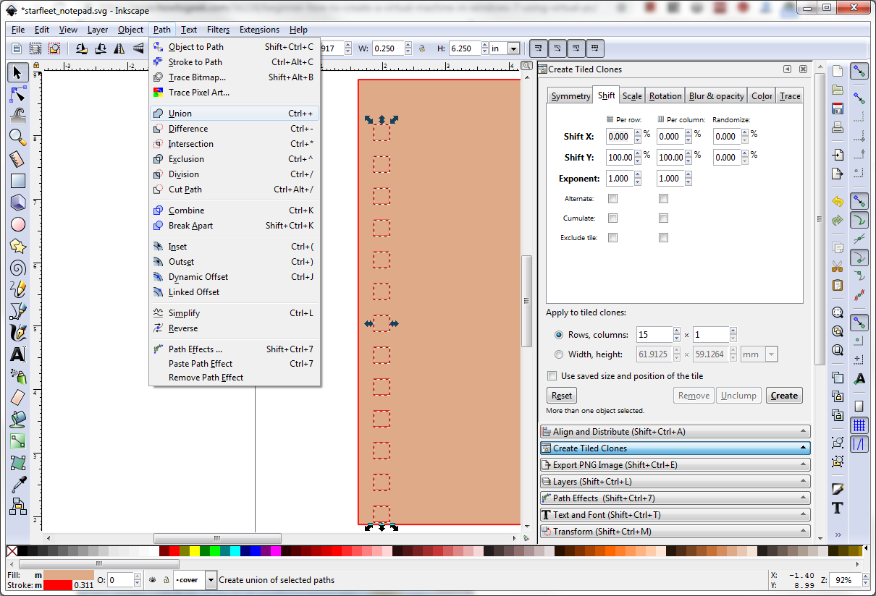The height and width of the screenshot is (596, 876).
Task: Choose Union from Path menu
Action: 235,114
